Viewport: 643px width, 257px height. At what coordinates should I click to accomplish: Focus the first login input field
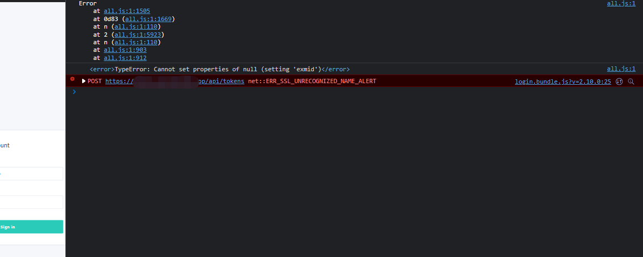click(x=31, y=174)
